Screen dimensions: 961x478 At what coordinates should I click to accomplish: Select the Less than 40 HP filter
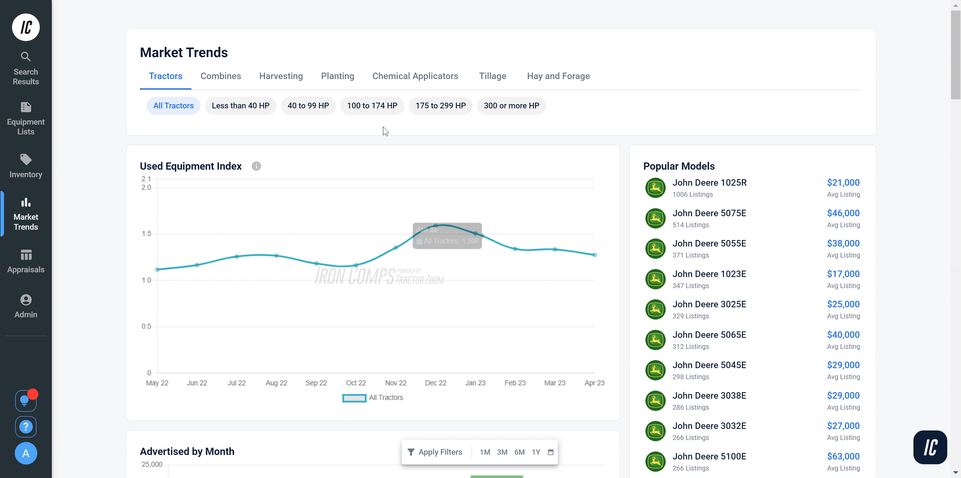click(240, 106)
